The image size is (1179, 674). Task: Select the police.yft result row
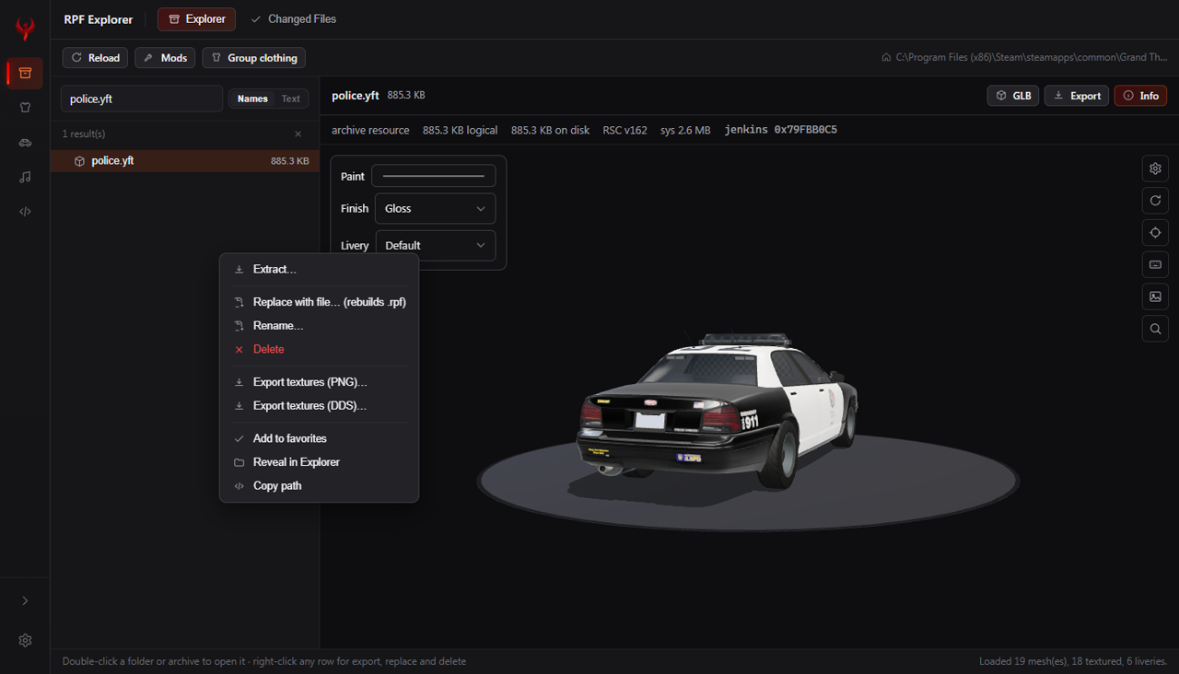185,160
